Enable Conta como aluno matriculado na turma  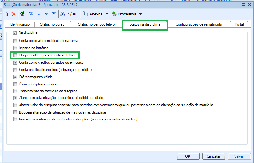click(15, 41)
